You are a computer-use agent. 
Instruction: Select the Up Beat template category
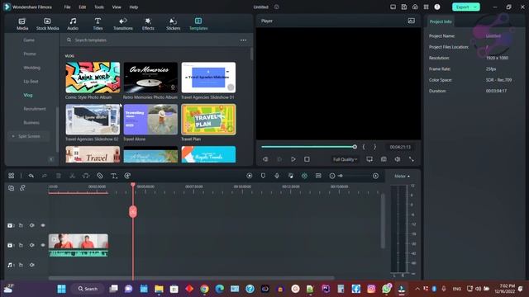tap(31, 82)
